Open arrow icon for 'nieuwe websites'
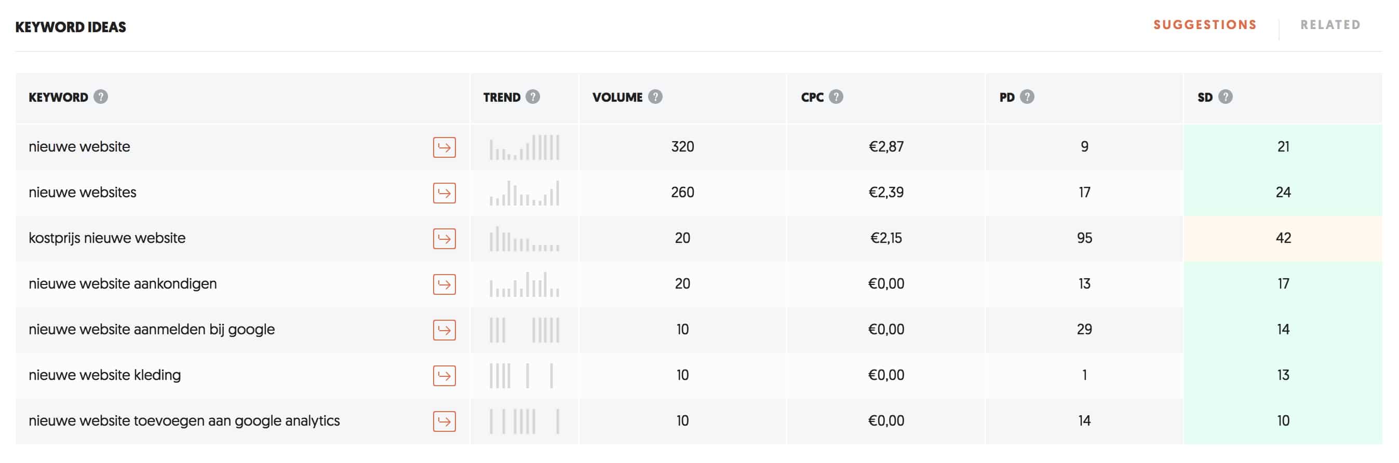Screen dimensions: 1399x463 point(444,193)
